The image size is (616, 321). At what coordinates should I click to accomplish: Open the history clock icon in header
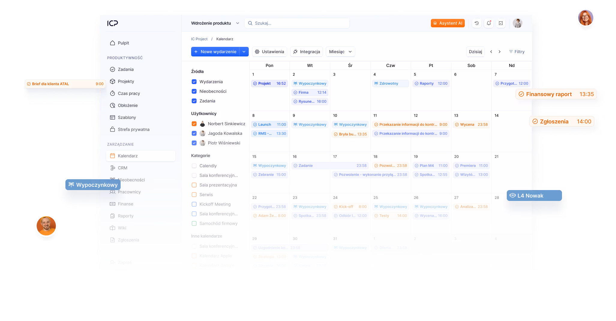coord(476,23)
